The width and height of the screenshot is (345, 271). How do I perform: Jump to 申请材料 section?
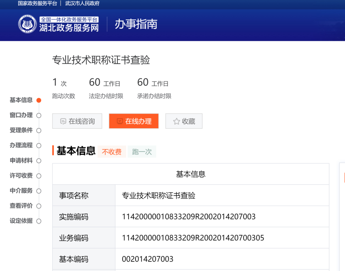[x=21, y=161]
